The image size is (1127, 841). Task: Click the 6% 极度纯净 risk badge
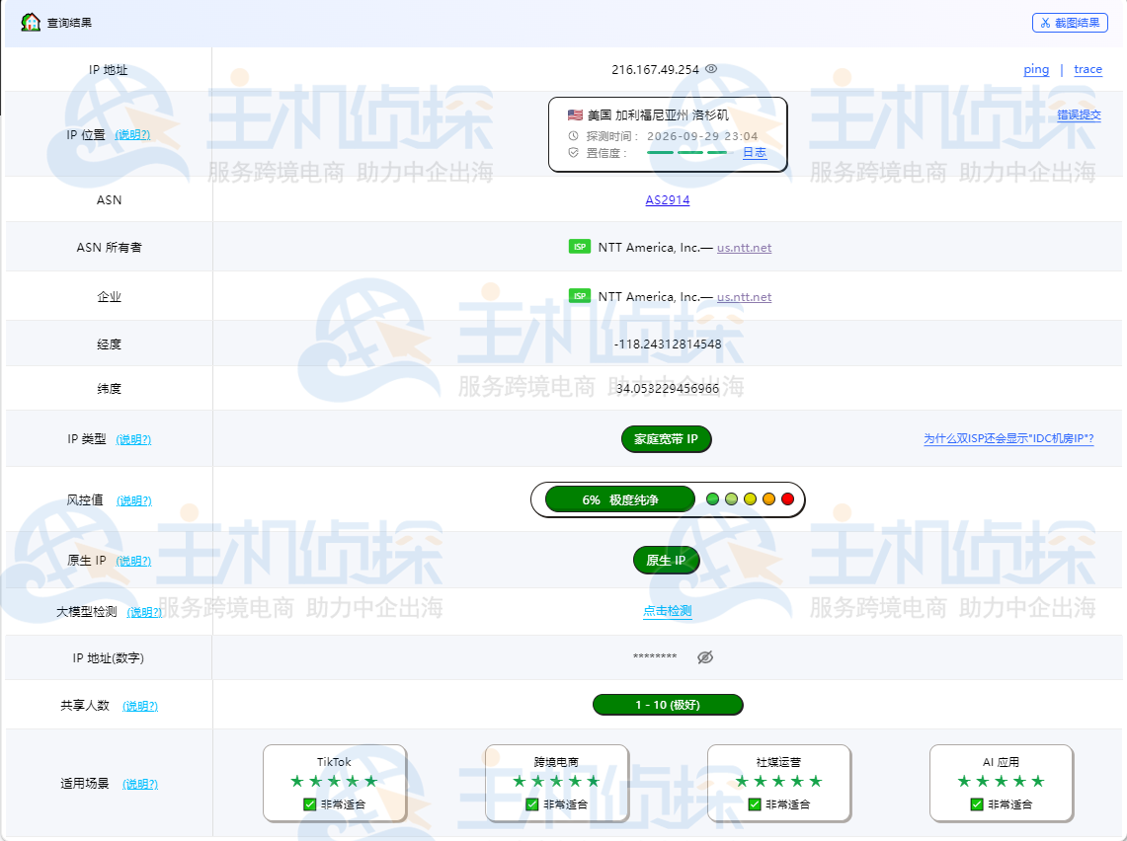click(620, 499)
